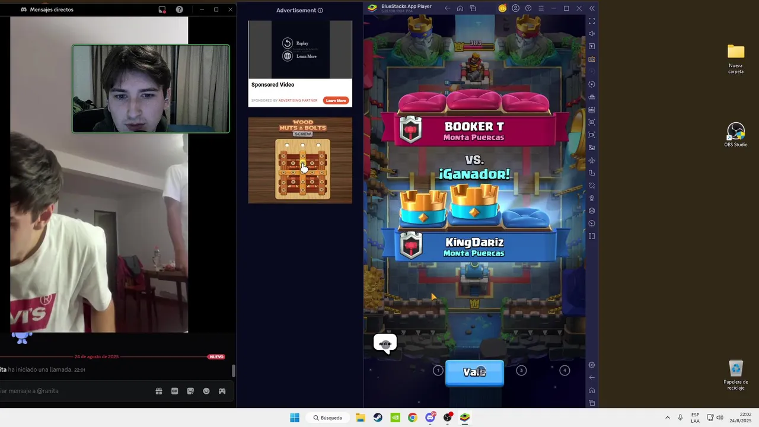Click the taskbar Búsqueda search box
The image size is (759, 427).
click(x=328, y=418)
